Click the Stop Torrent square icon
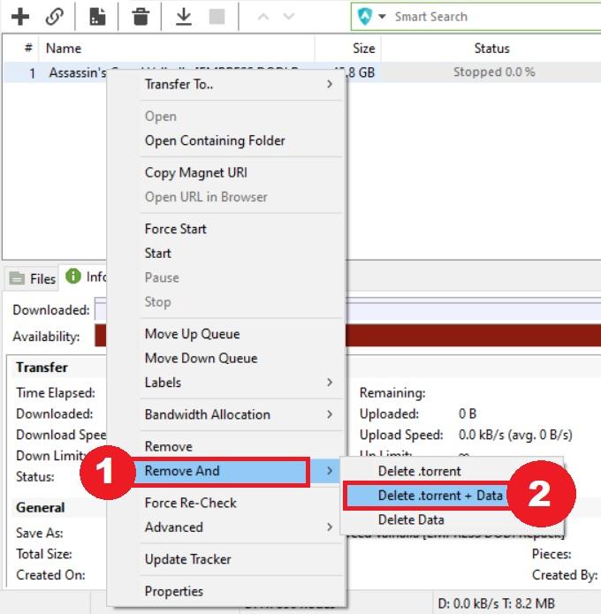601x614 pixels. (x=217, y=17)
